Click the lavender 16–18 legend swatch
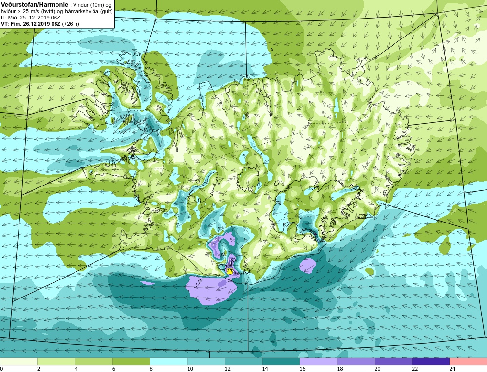487x372 pixels. coord(318,362)
